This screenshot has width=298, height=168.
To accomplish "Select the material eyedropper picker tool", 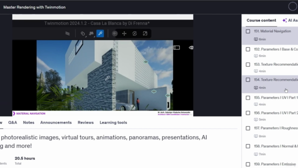I will (100, 34).
